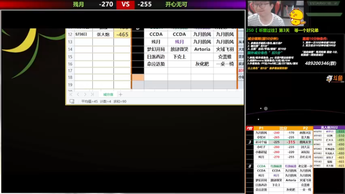Image resolution: width=345 pixels, height=194 pixels.
Task: Click the -170 score in the overlay table
Action: point(291,133)
